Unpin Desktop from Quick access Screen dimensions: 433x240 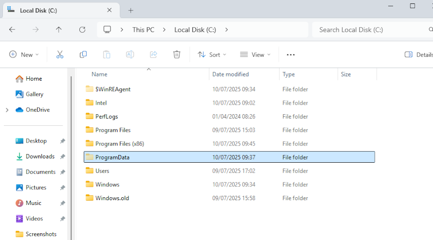[63, 141]
